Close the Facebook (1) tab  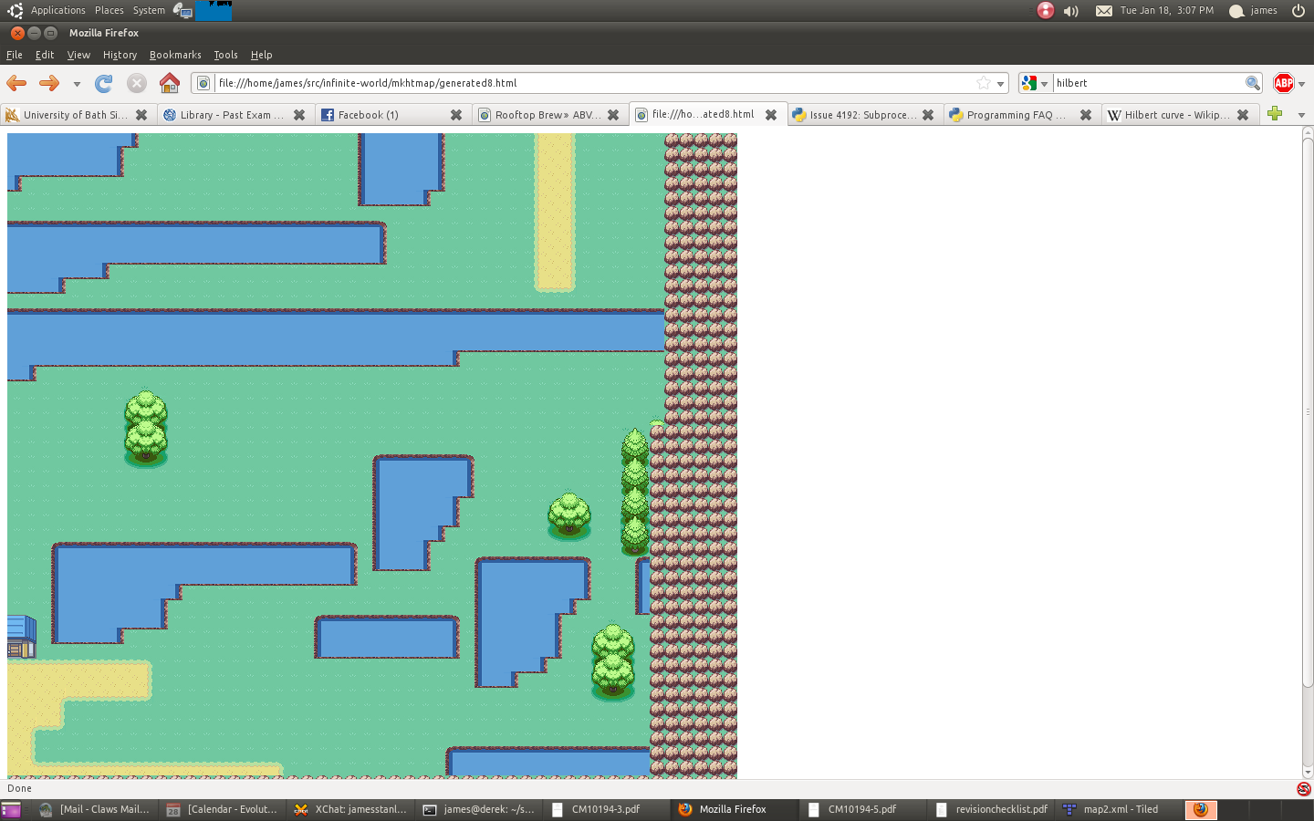coord(456,115)
